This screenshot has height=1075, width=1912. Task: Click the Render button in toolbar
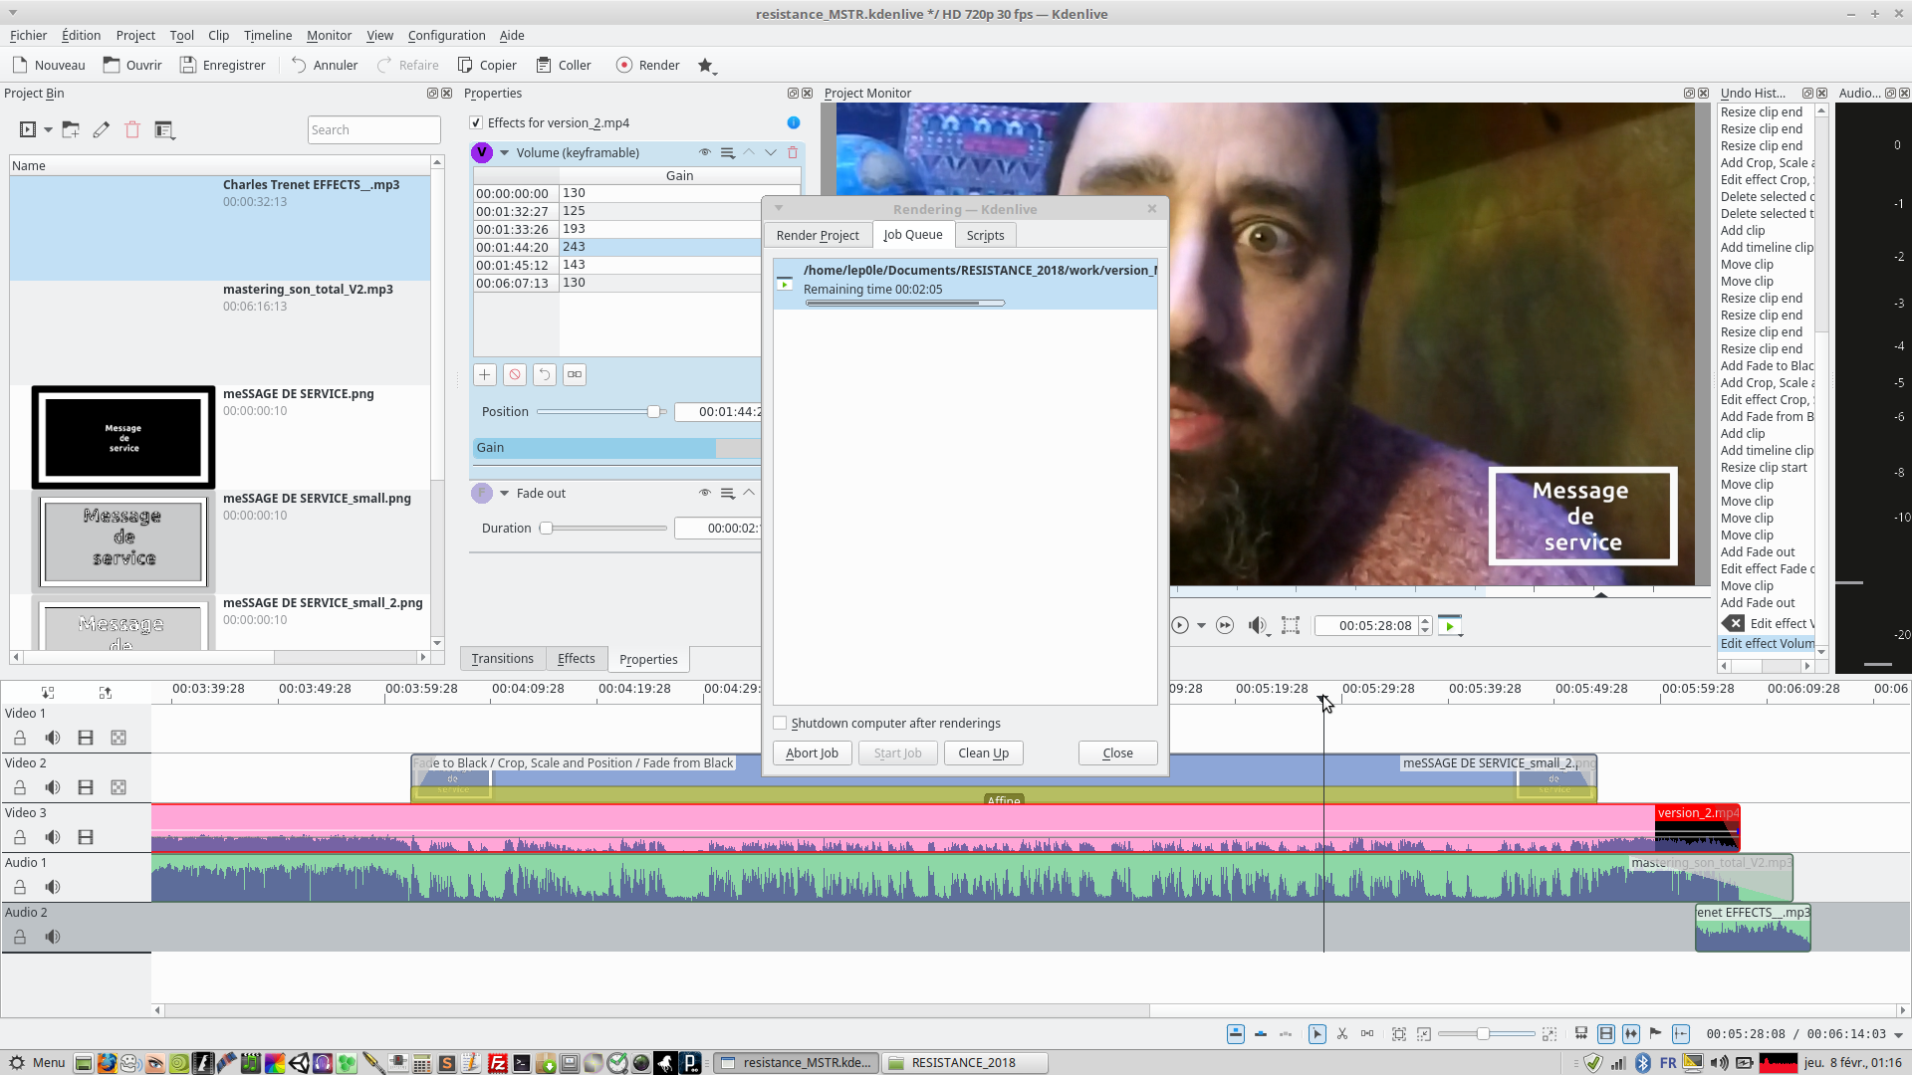648,65
